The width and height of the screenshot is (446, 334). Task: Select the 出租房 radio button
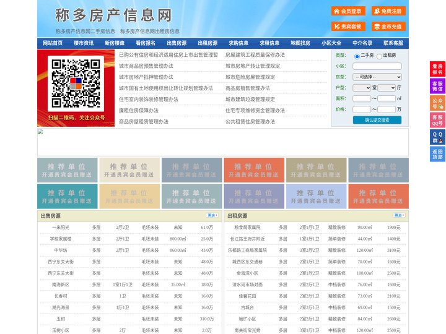379,56
